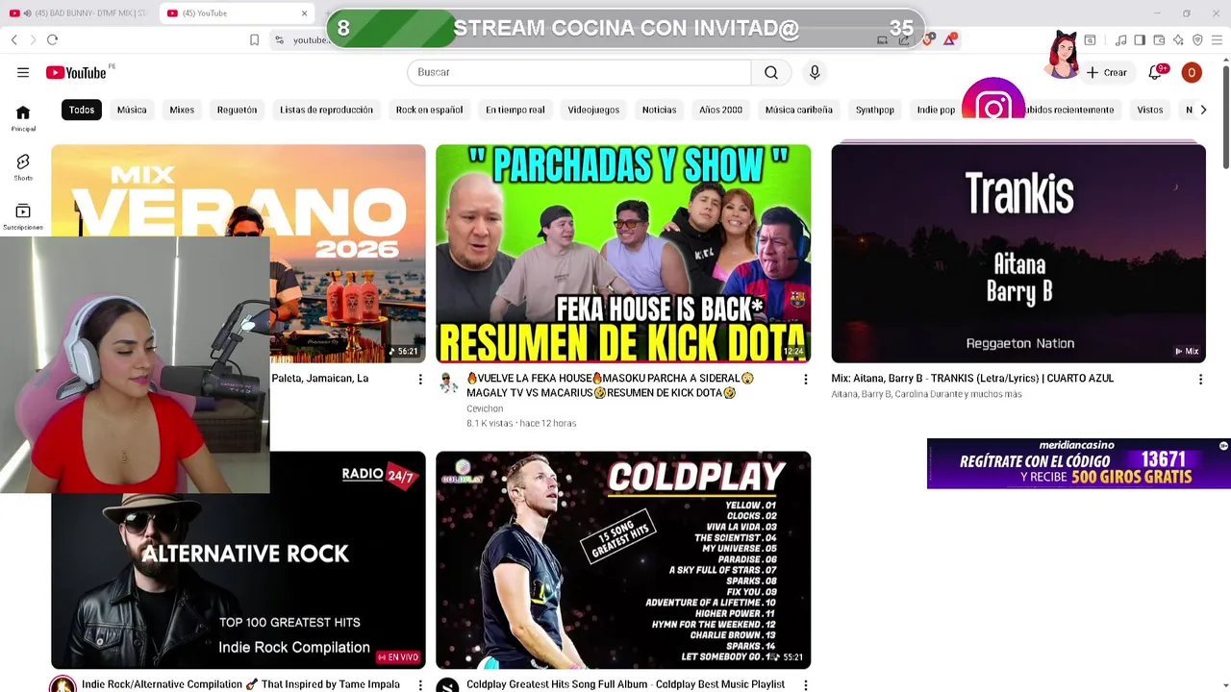Open the YouTube guide hamburger menu
The image size is (1231, 692).
(x=23, y=72)
